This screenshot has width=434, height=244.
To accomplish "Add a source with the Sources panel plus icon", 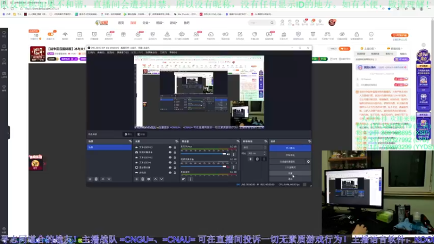I will (137, 179).
